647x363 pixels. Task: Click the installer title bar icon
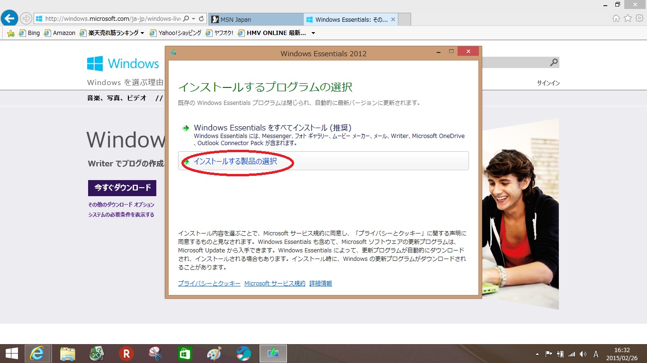[173, 52]
